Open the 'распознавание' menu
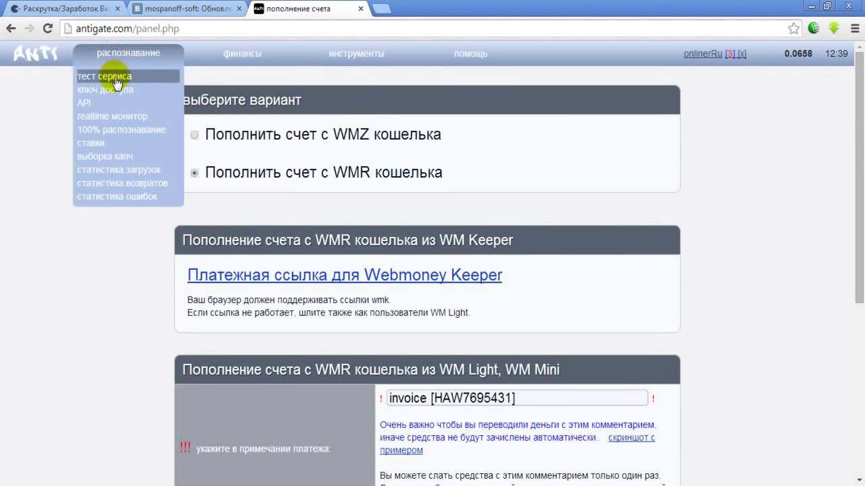 128,53
